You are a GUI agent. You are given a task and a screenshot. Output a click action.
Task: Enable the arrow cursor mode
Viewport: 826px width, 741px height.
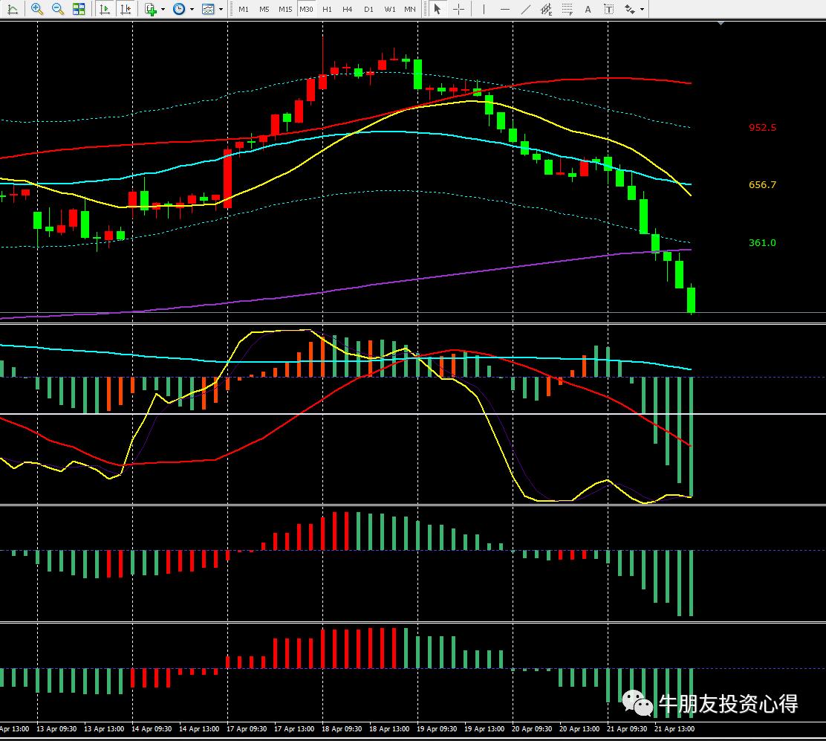[x=438, y=9]
